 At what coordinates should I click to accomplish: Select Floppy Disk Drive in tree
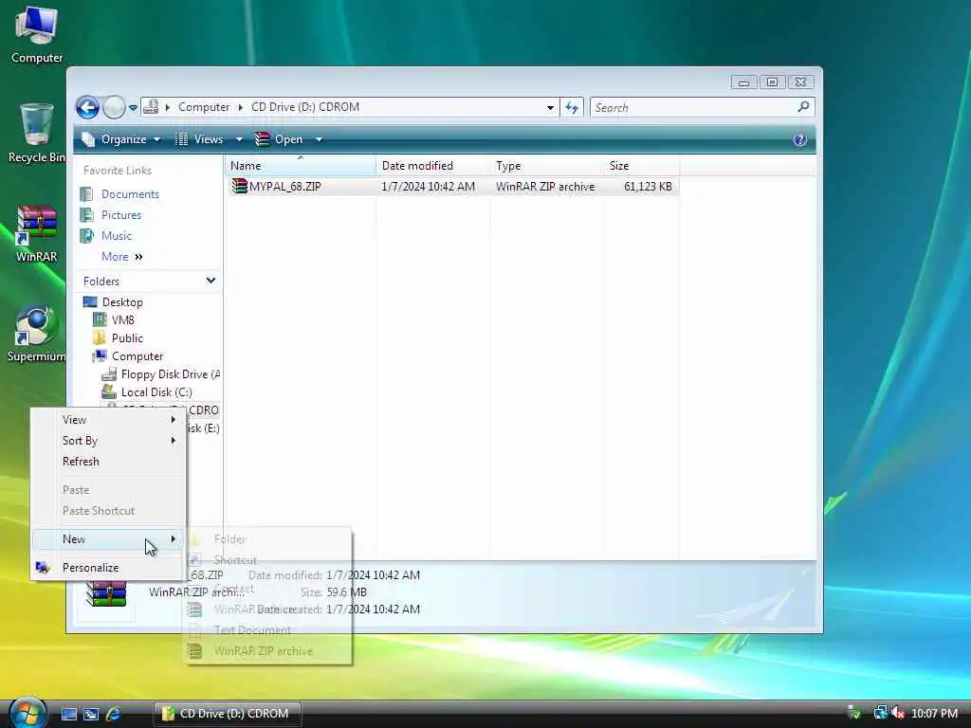coord(171,373)
